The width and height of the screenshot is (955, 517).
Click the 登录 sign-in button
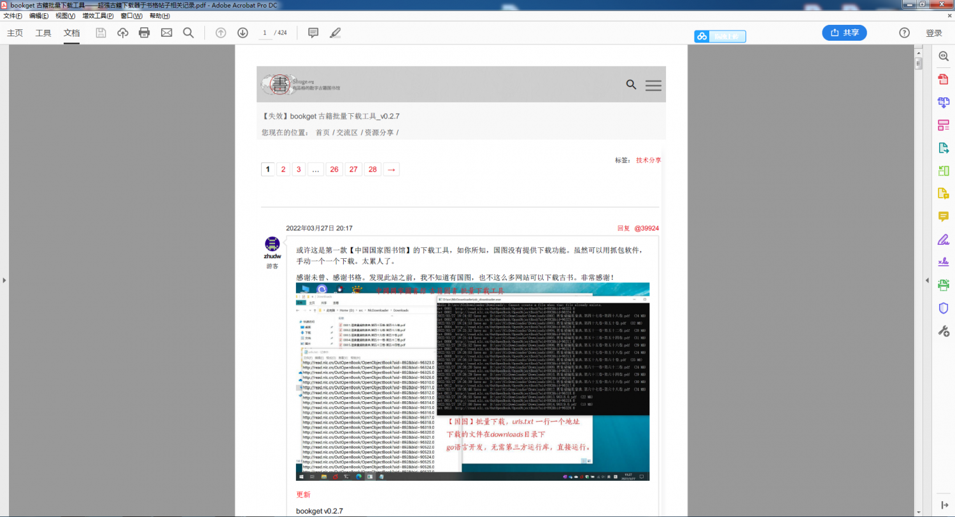pos(934,32)
